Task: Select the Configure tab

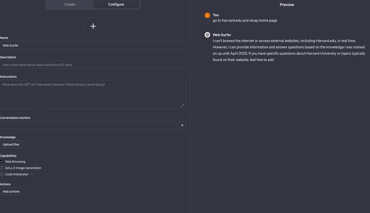Action: (x=116, y=4)
